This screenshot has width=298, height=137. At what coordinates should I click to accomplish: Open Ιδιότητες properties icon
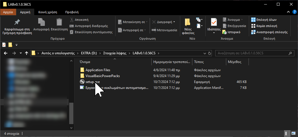point(214,22)
